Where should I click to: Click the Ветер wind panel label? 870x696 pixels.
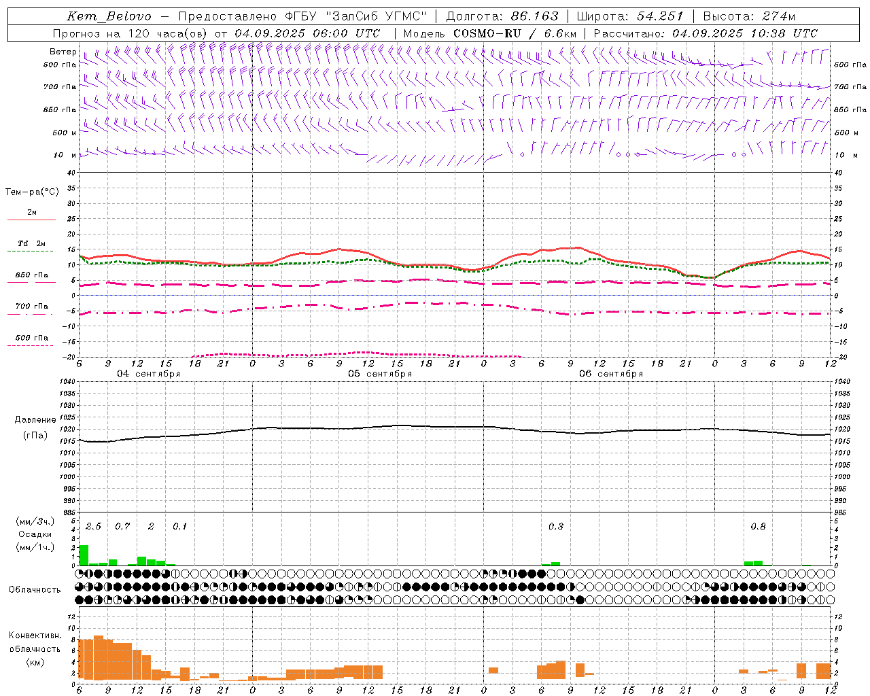(63, 52)
